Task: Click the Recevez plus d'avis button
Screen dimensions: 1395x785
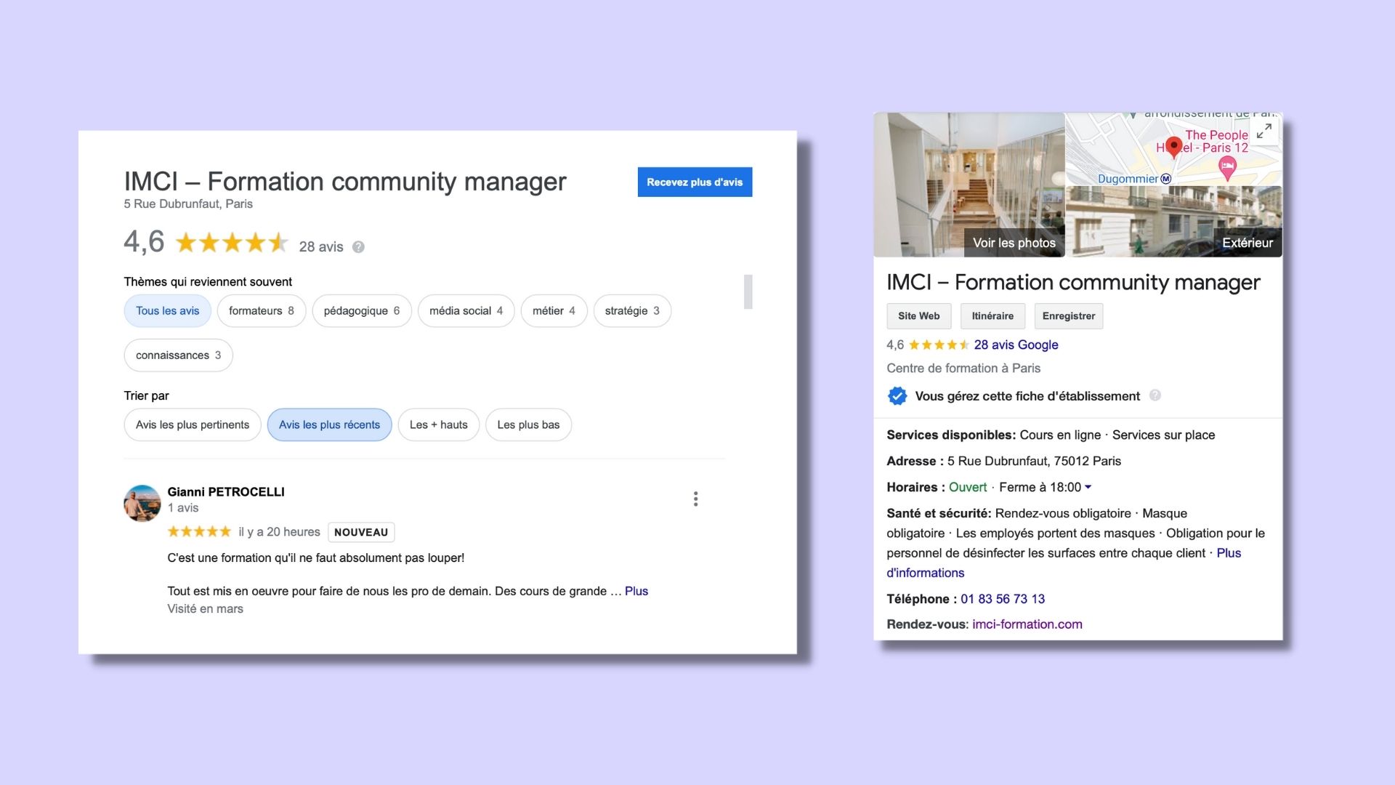Action: [695, 182]
